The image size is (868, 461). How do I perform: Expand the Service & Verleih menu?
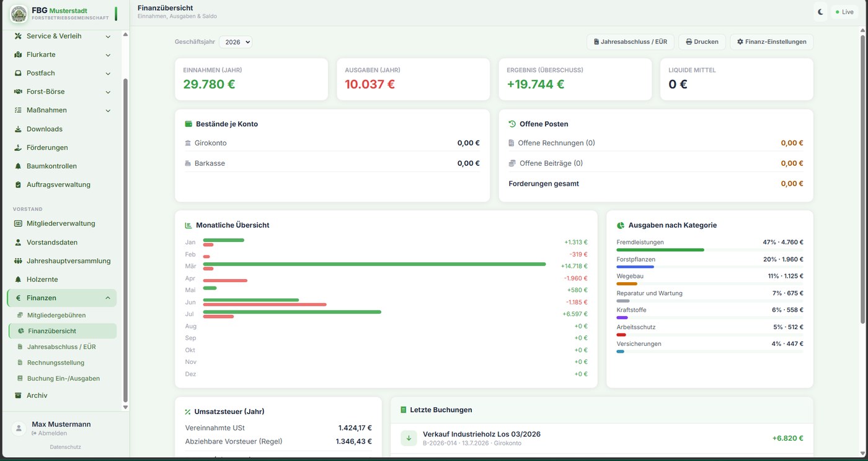pyautogui.click(x=62, y=36)
